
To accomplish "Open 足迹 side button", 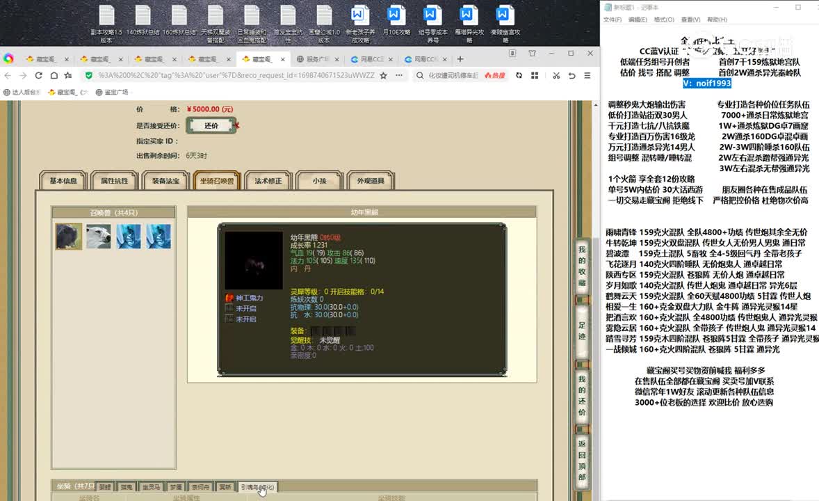I will pyautogui.click(x=582, y=331).
